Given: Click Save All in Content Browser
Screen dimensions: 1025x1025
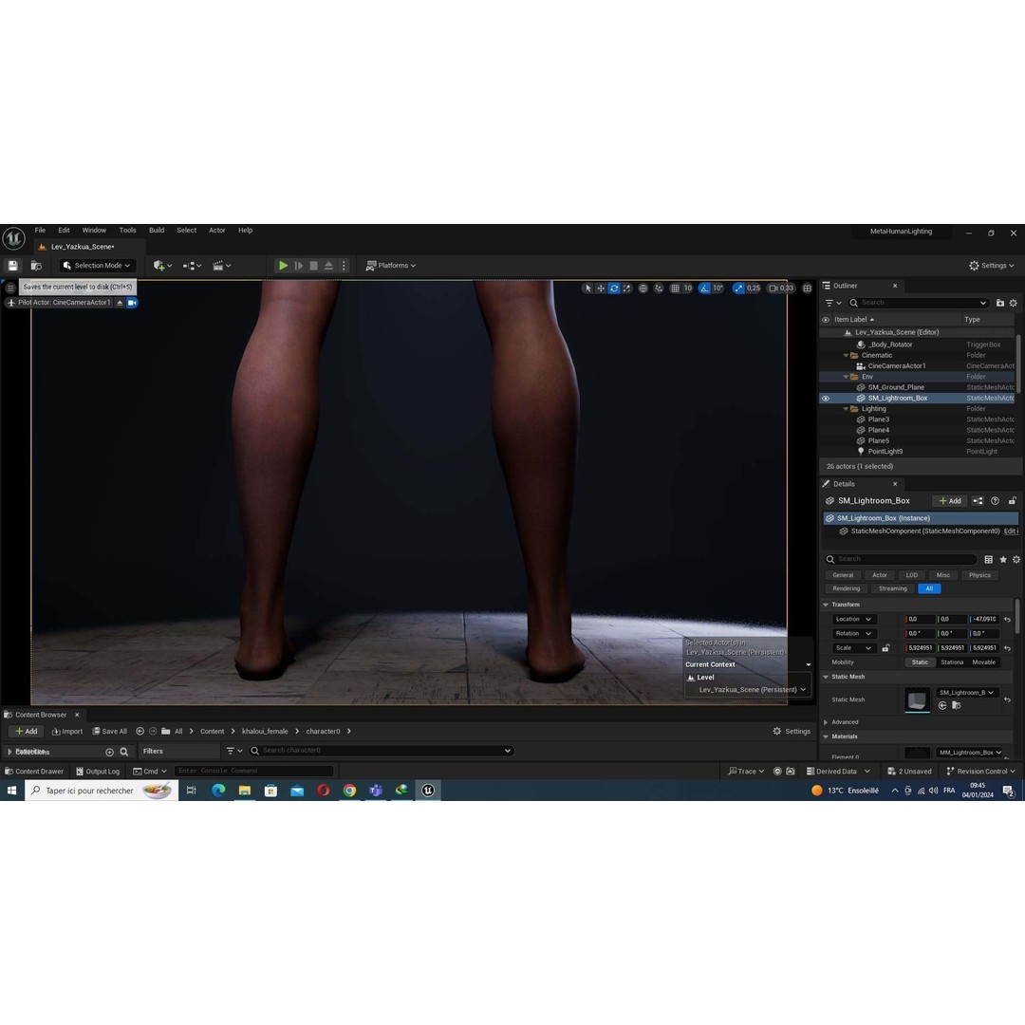Looking at the screenshot, I should click(110, 732).
